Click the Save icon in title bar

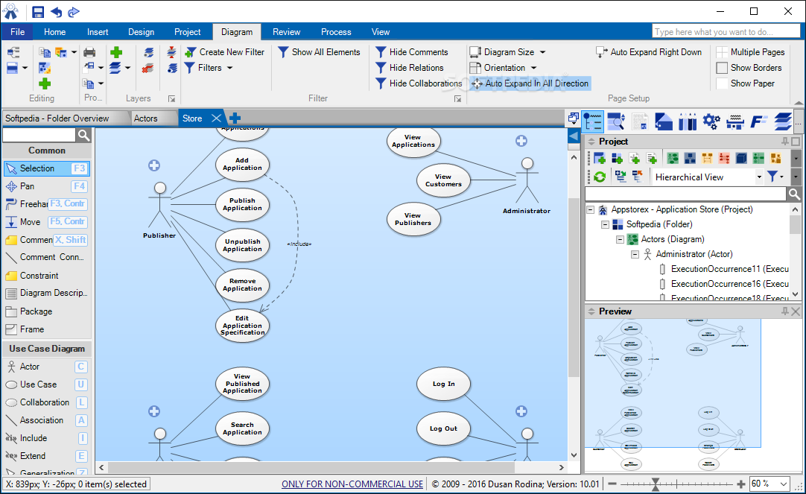pos(38,11)
